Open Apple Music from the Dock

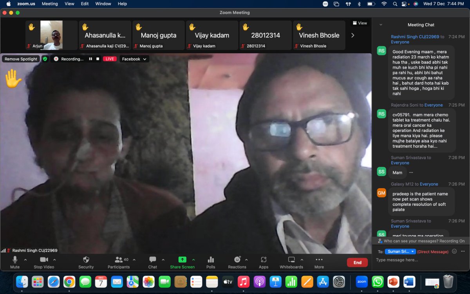click(244, 281)
